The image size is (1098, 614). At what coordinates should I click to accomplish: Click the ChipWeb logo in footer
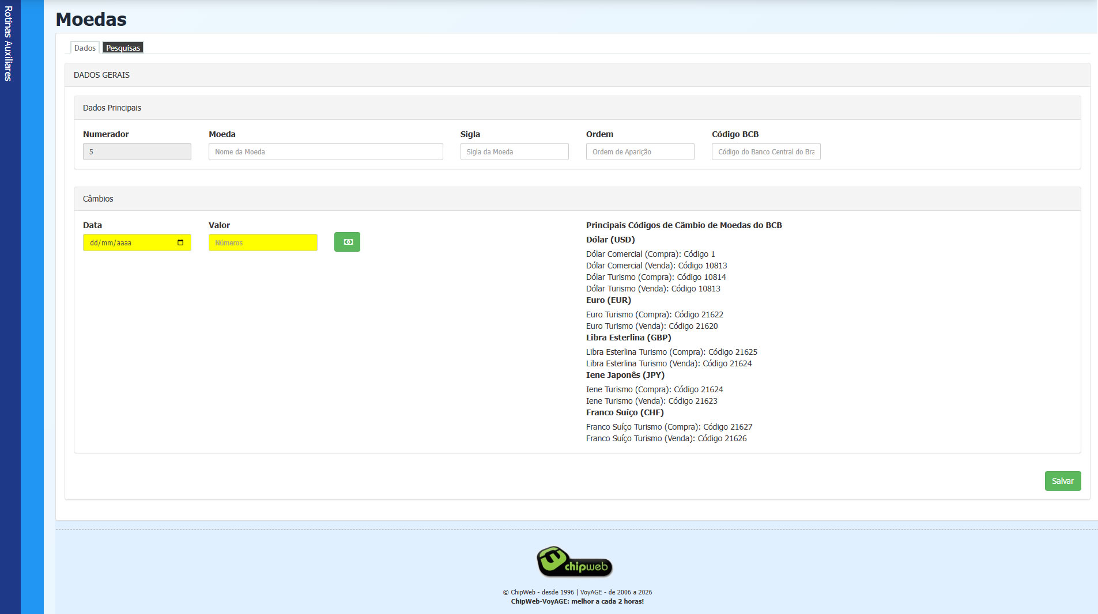tap(574, 562)
